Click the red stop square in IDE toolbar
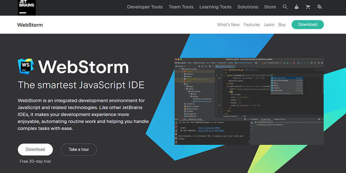The height and width of the screenshot is (173, 346). pos(294,63)
